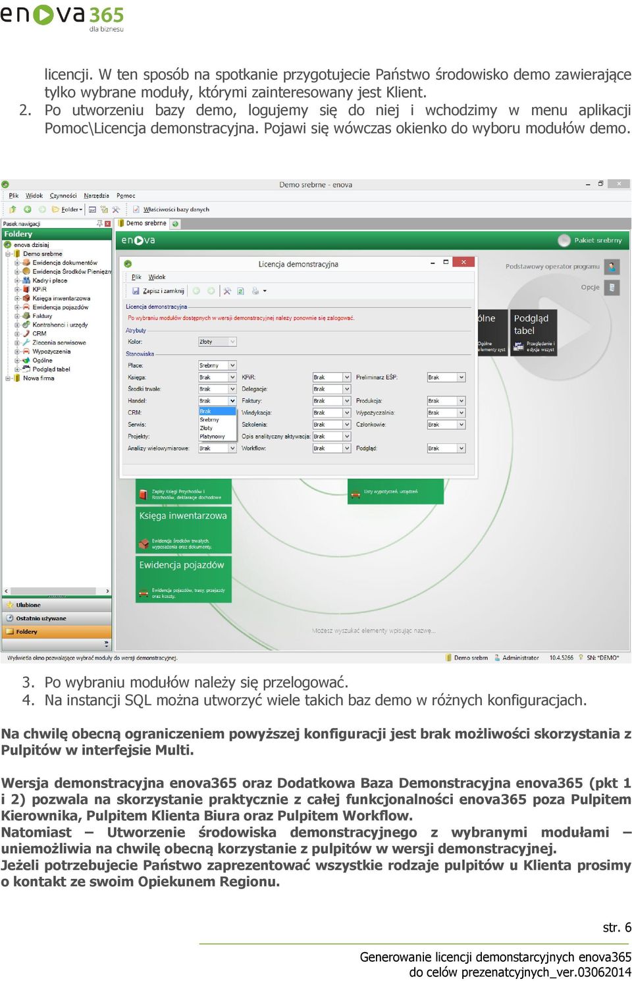The image size is (632, 981).
Task: Open Ostatnio używane section in navigation pane
Action: click(57, 618)
